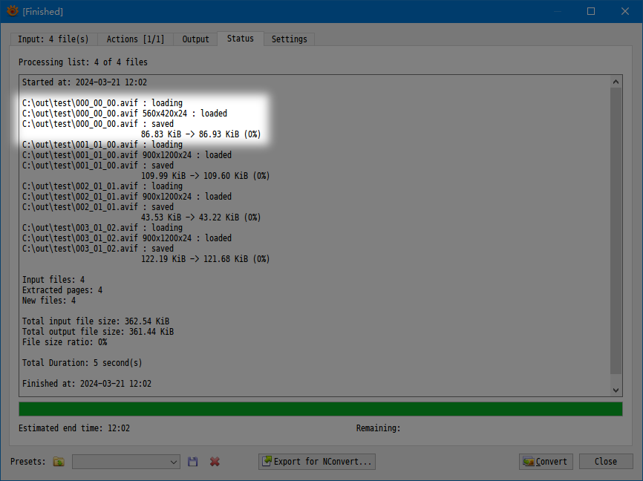
Task: Select the Status tab
Action: (x=241, y=39)
